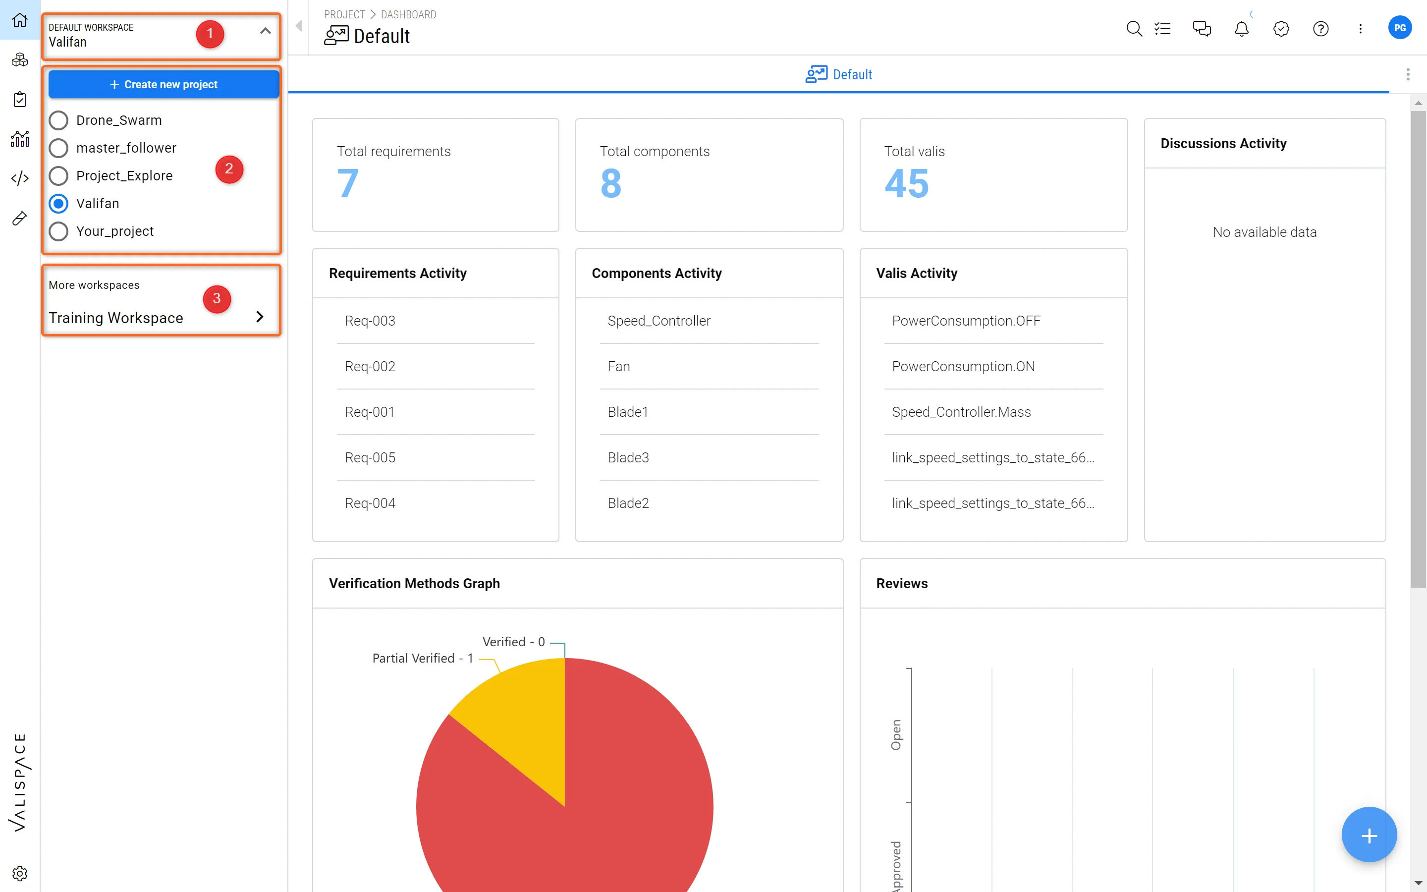Viewport: 1427px width, 892px height.
Task: Open the discussions chat bubbles icon
Action: (1201, 28)
